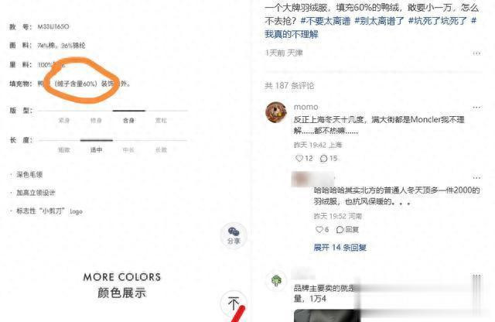Open momo's round avatar picture

coord(276,112)
